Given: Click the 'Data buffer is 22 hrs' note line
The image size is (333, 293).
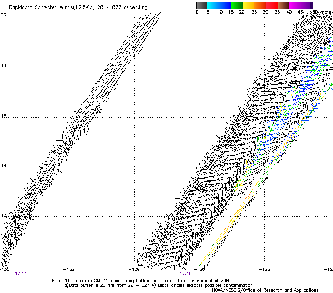Looking at the screenshot, I should (x=158, y=285).
